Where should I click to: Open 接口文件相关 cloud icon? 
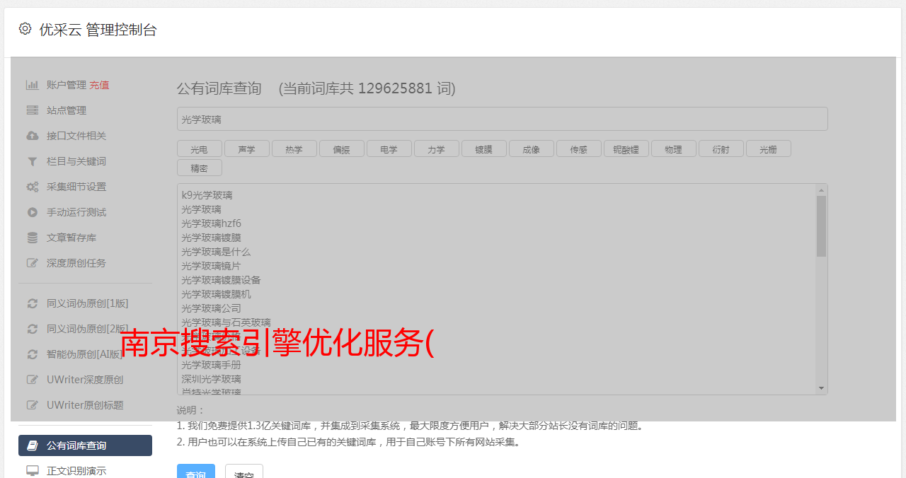click(33, 136)
